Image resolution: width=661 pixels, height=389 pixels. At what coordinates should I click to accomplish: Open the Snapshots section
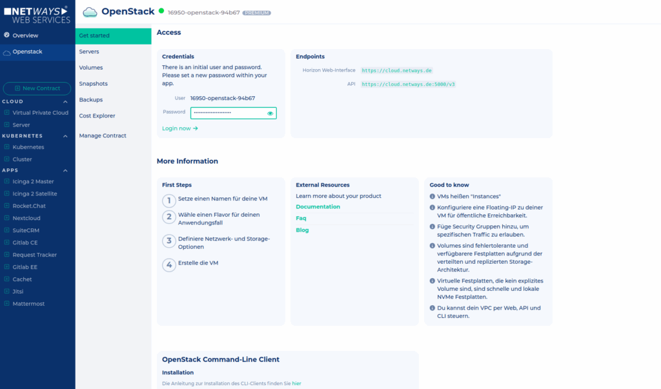(93, 84)
